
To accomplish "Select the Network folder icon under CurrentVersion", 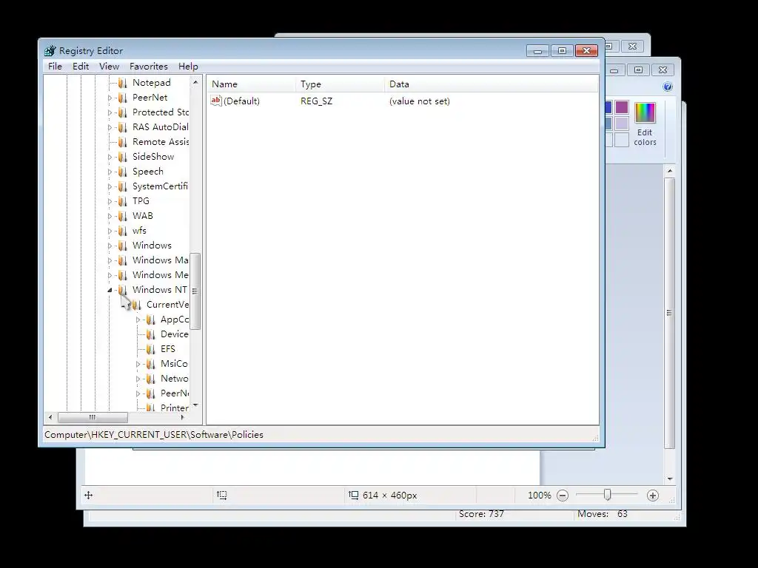I will point(151,379).
